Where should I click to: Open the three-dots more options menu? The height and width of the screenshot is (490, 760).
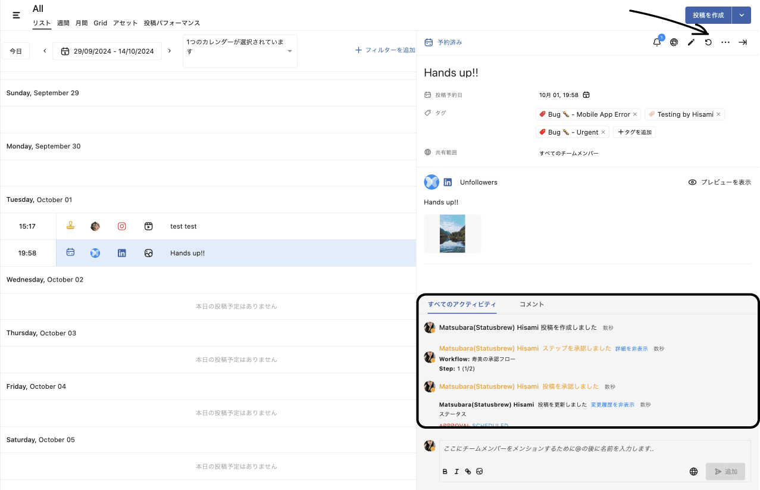725,42
